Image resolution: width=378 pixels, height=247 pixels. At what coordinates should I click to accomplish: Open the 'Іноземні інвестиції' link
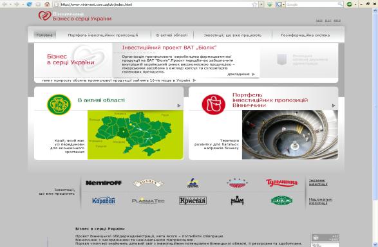click(318, 182)
